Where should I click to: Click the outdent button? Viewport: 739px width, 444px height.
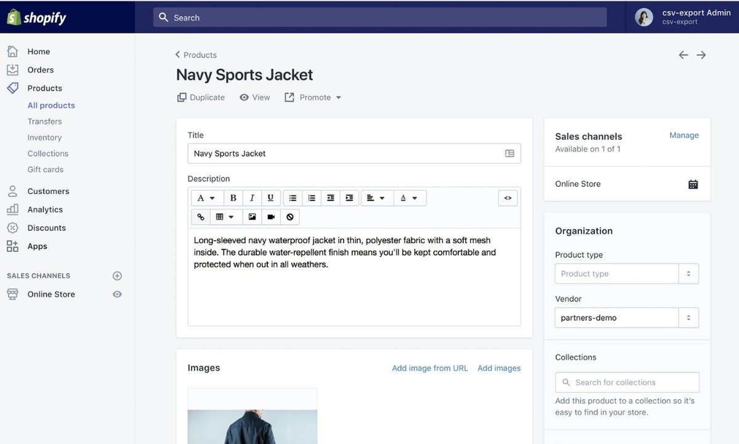(x=331, y=198)
